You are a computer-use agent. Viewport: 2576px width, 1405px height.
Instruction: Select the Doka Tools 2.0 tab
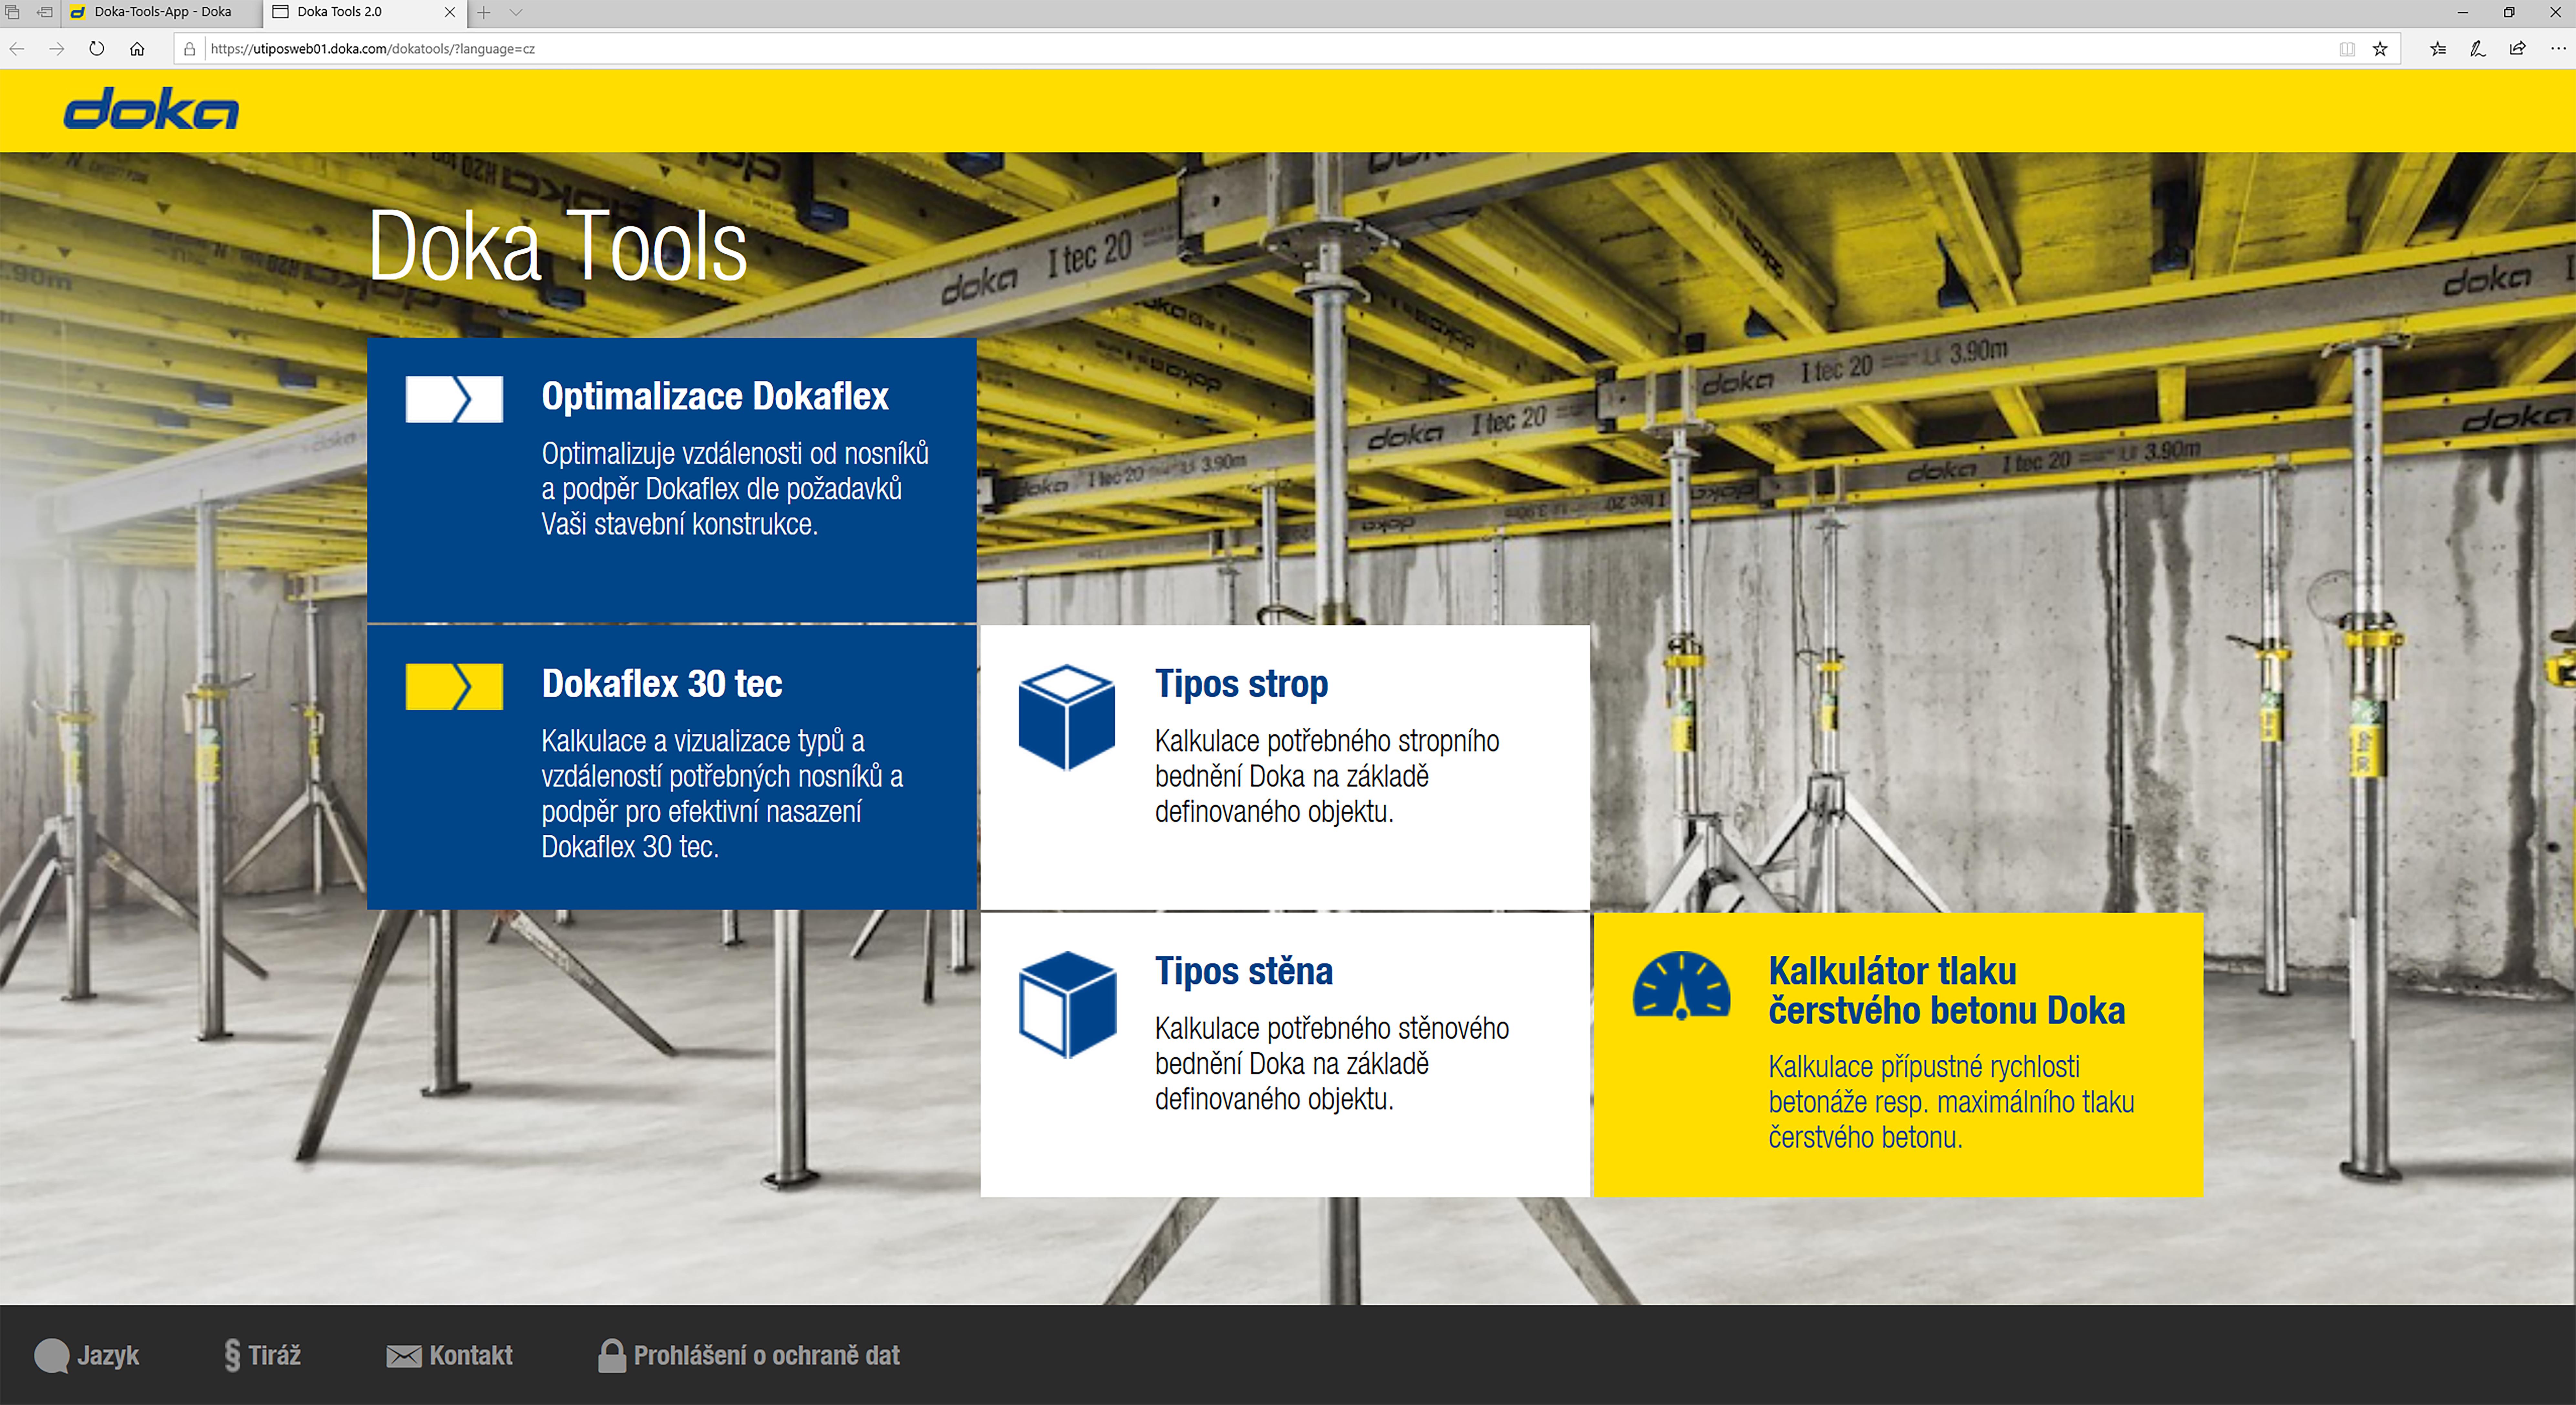[x=340, y=12]
